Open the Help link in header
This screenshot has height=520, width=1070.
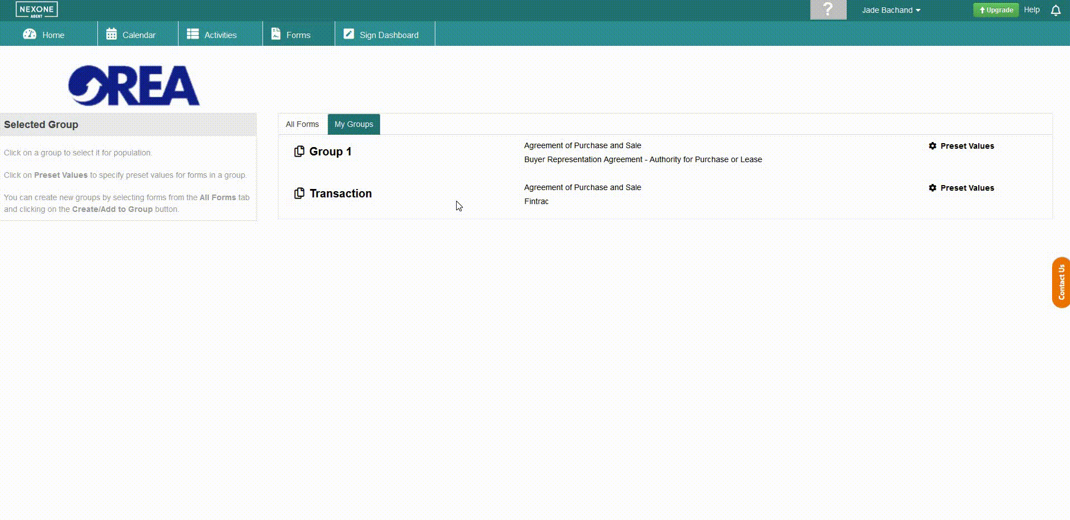point(1031,10)
